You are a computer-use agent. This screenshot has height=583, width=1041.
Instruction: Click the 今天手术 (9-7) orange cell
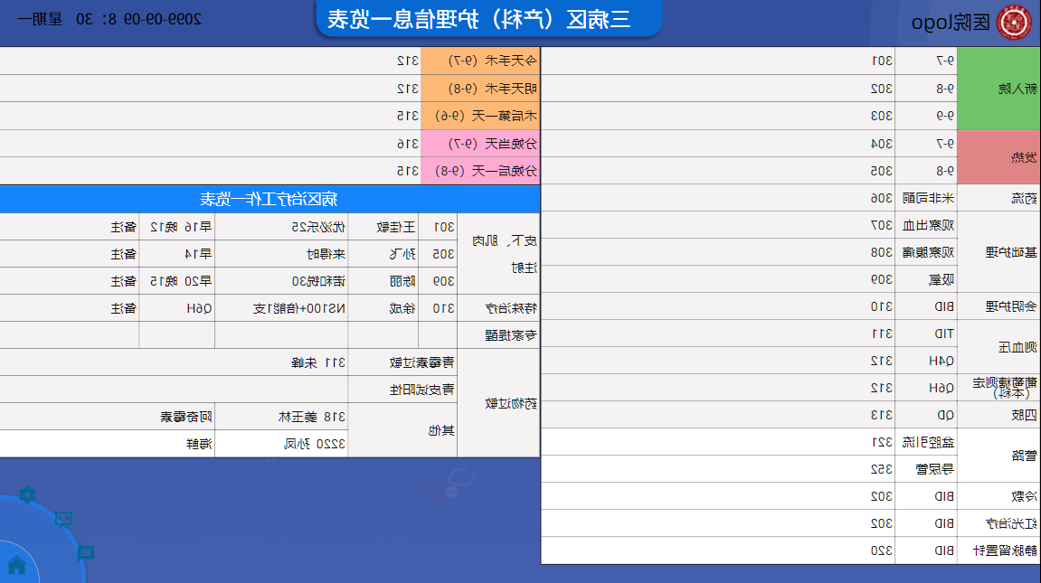pyautogui.click(x=480, y=61)
